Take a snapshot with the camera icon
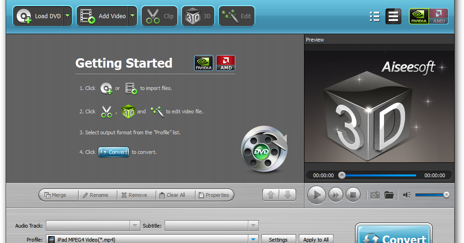Screen dimensions: 464x243 375,195
